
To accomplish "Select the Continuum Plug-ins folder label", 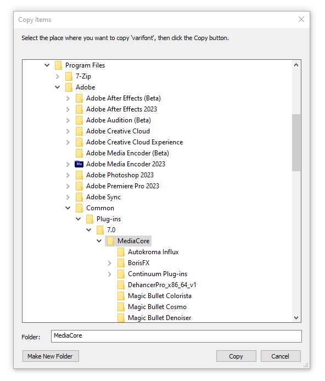I will coord(158,274).
